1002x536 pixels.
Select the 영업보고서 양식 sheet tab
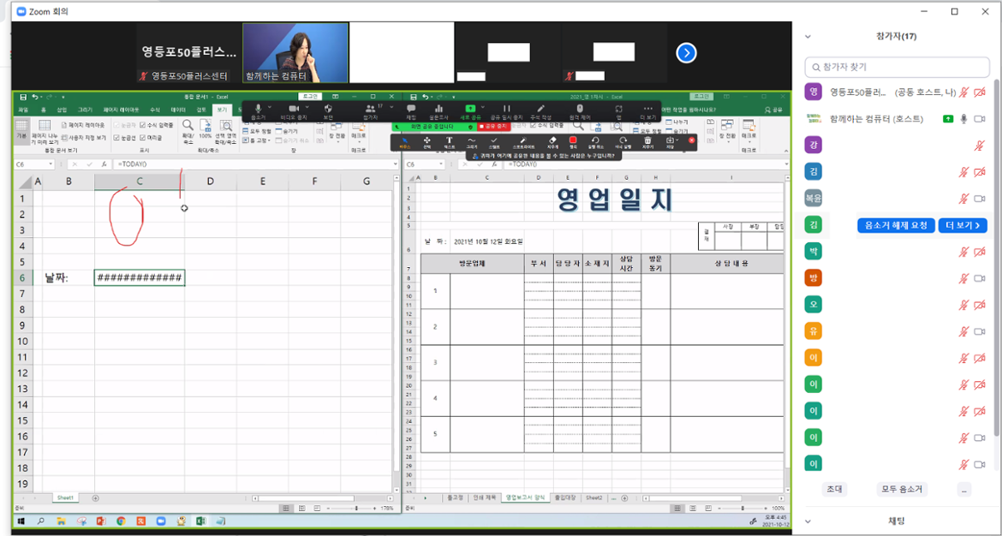(x=527, y=497)
